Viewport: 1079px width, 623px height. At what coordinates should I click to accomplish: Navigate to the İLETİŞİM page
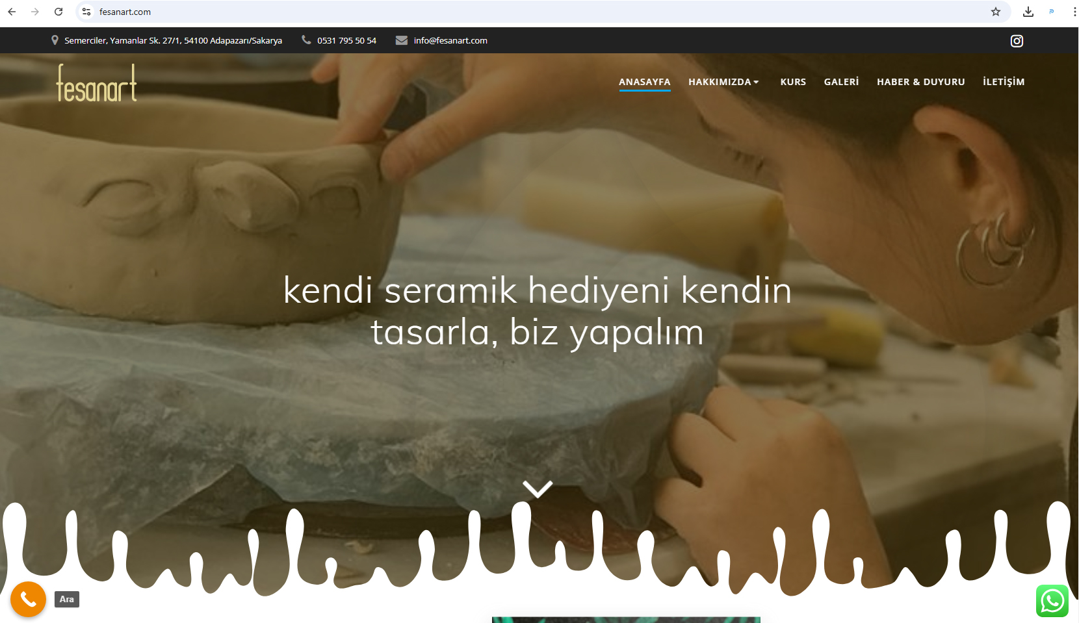1003,82
